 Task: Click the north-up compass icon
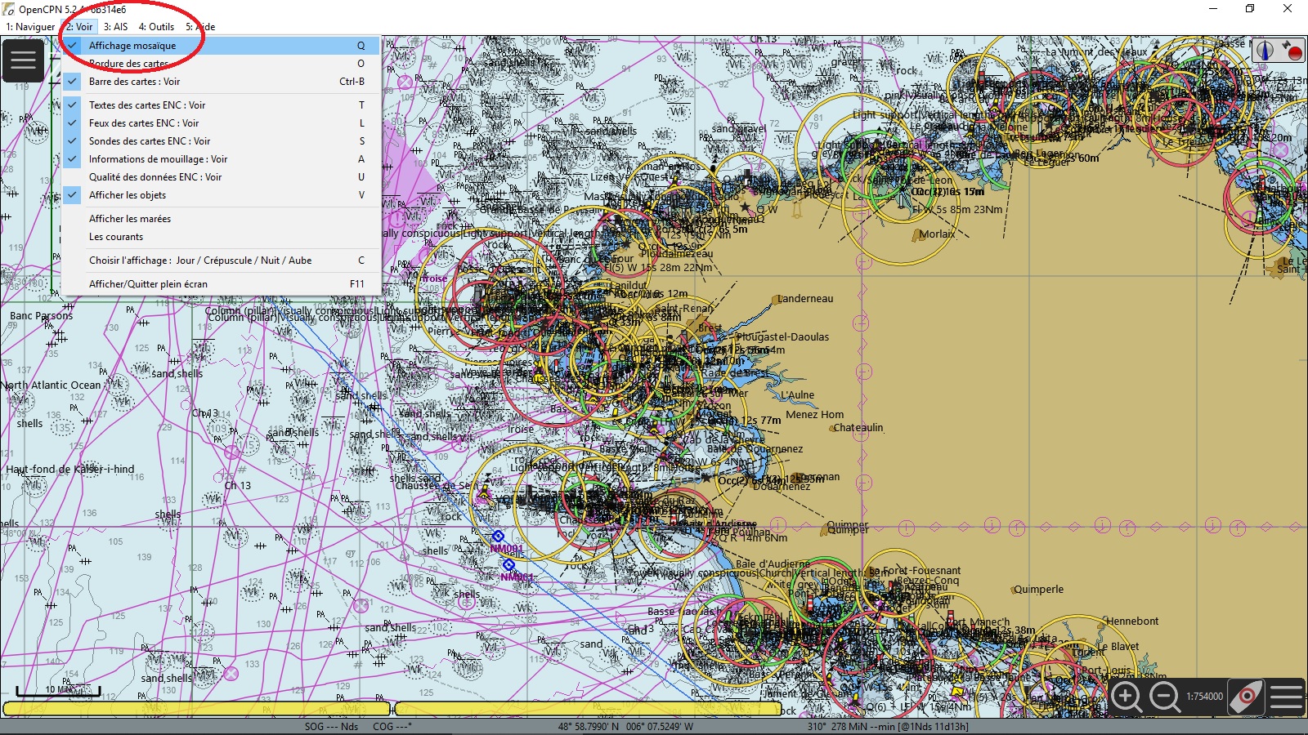point(1265,51)
